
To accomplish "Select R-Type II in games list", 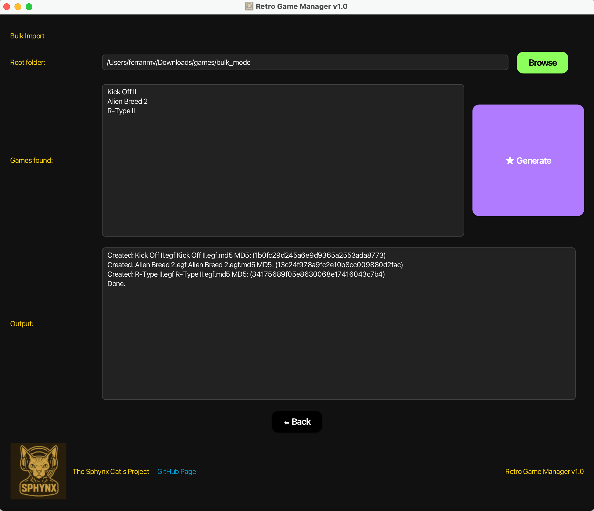I will pos(121,111).
